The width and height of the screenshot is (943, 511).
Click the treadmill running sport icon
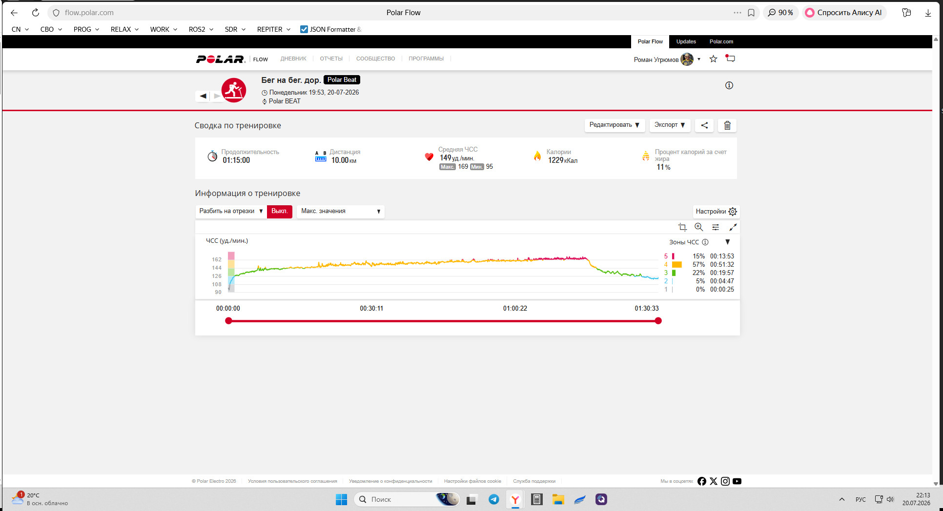tap(234, 90)
